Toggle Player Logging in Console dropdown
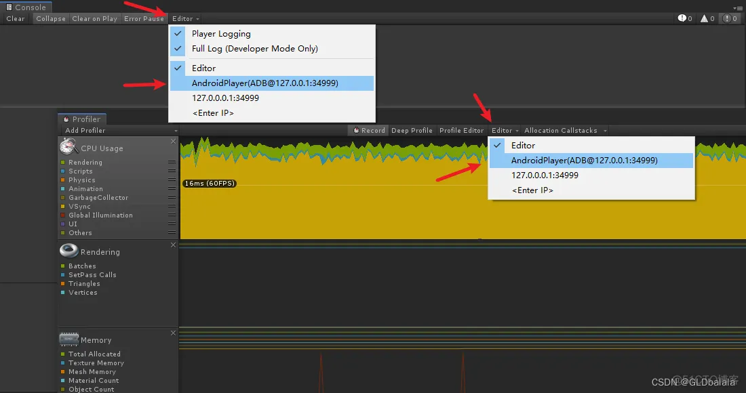 (x=272, y=34)
